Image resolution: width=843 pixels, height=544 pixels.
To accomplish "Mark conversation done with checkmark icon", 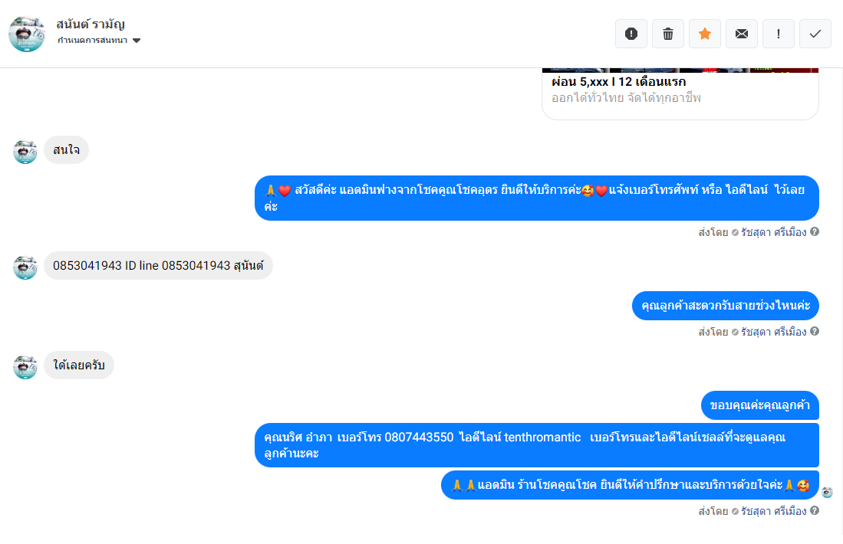I will (815, 34).
